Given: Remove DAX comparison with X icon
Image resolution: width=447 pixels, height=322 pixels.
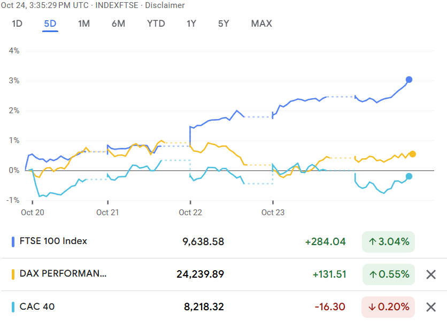Looking at the screenshot, I should click(x=431, y=274).
